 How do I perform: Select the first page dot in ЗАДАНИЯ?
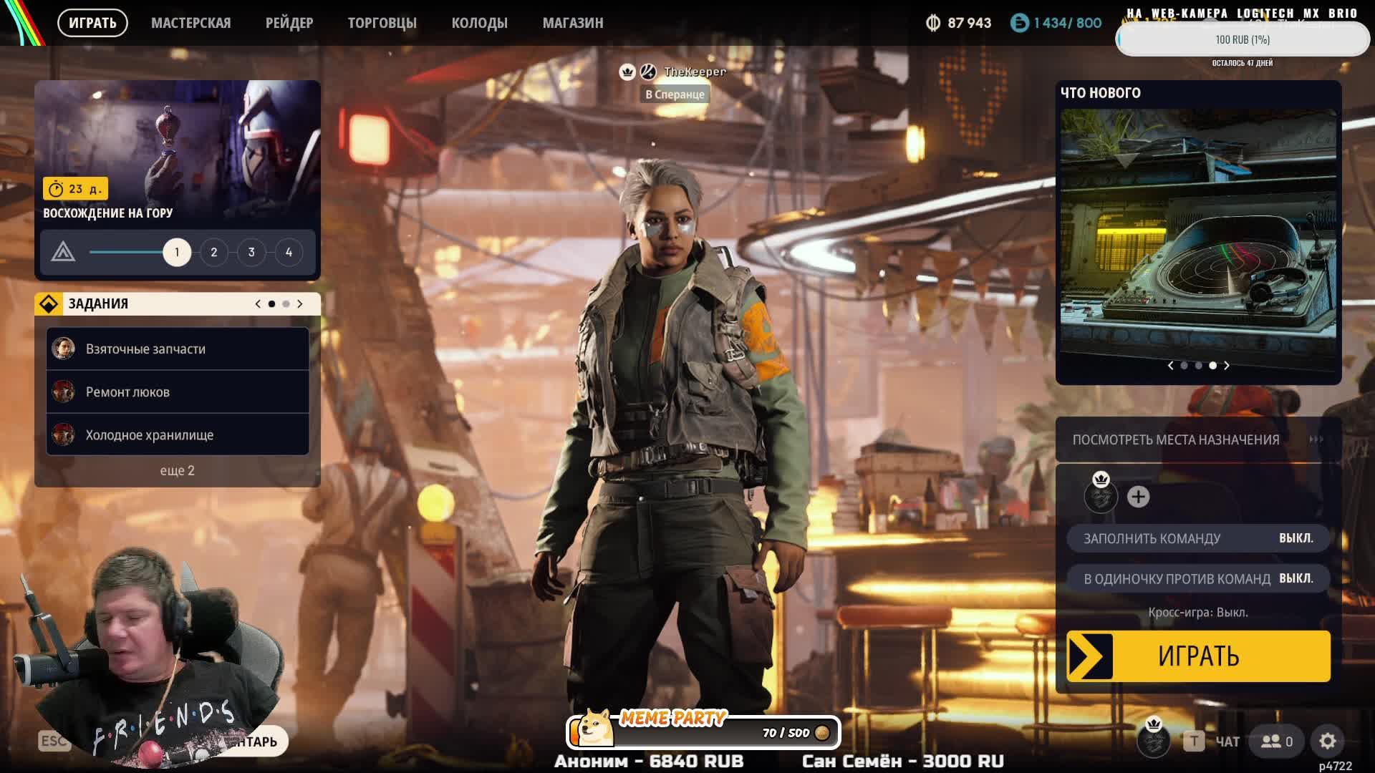pos(271,304)
